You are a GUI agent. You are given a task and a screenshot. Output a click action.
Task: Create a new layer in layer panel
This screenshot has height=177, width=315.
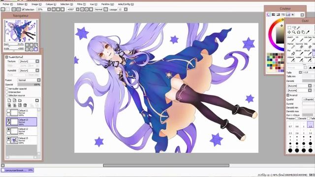click(x=9, y=100)
